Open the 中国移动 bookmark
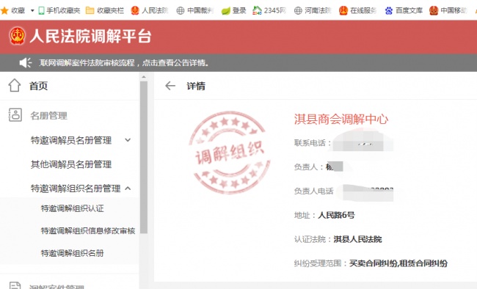 pos(448,11)
